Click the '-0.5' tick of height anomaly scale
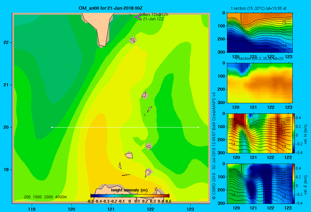The width and height of the screenshot is (311, 212). coord(90,201)
